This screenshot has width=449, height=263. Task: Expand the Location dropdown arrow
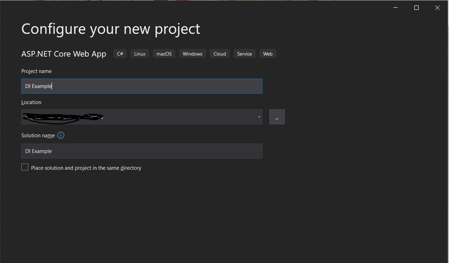259,117
